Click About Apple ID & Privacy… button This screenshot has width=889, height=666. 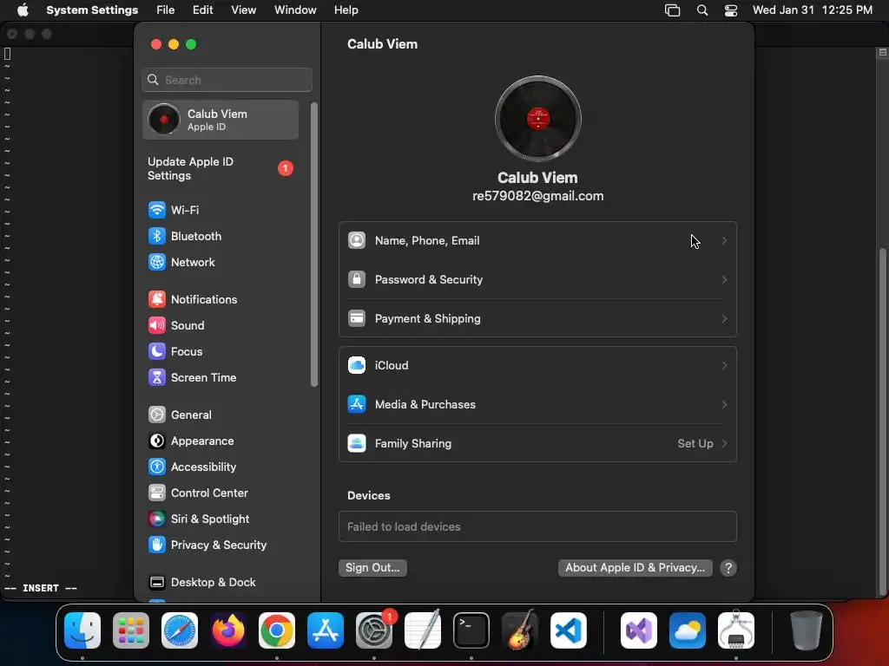pos(635,568)
